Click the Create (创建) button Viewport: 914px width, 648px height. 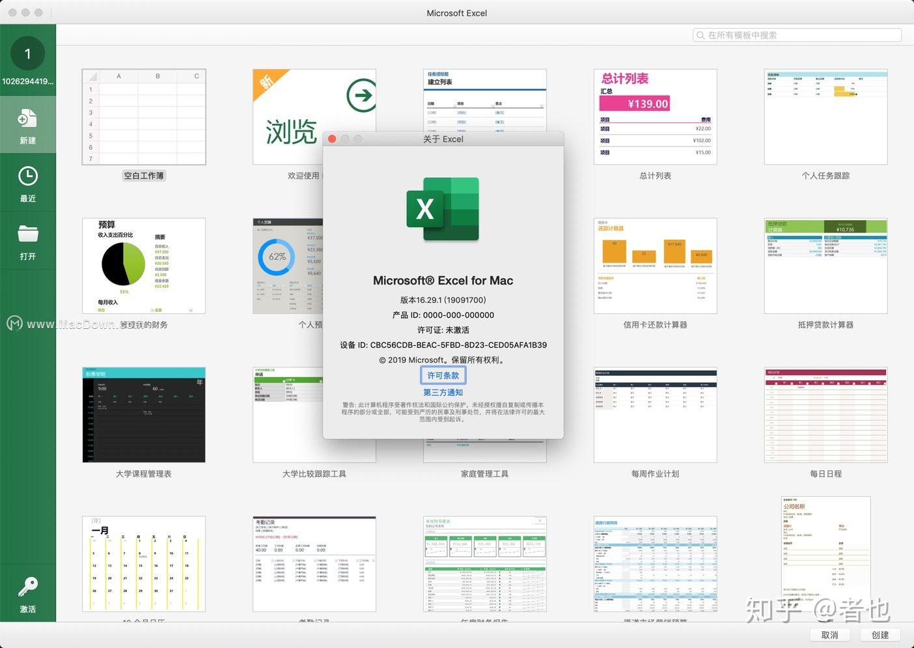click(x=880, y=635)
